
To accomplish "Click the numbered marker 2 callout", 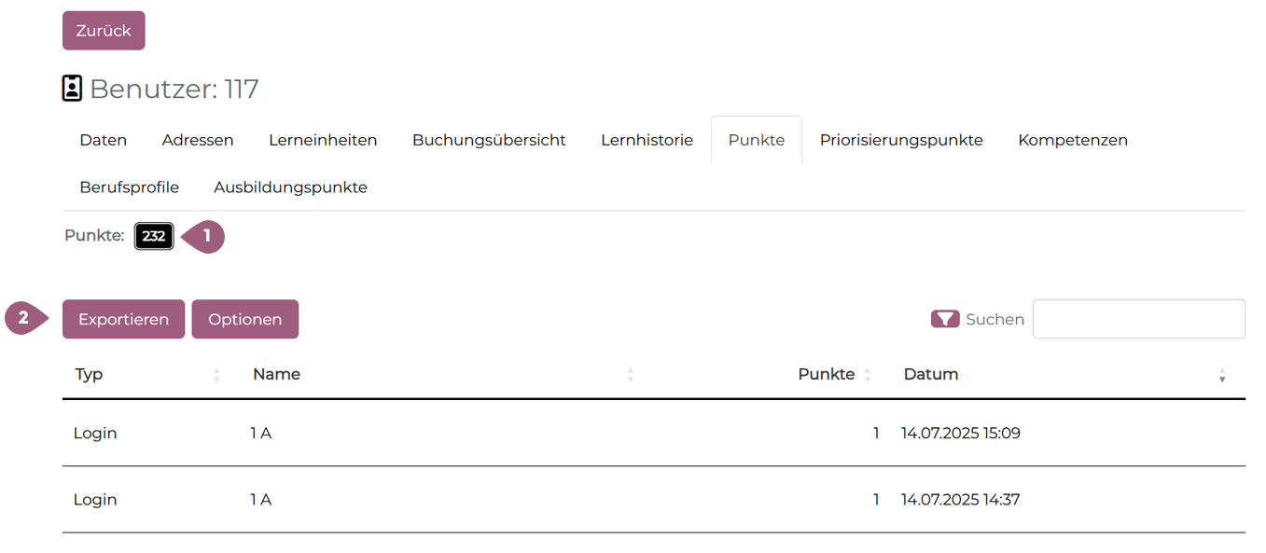I will pos(25,319).
